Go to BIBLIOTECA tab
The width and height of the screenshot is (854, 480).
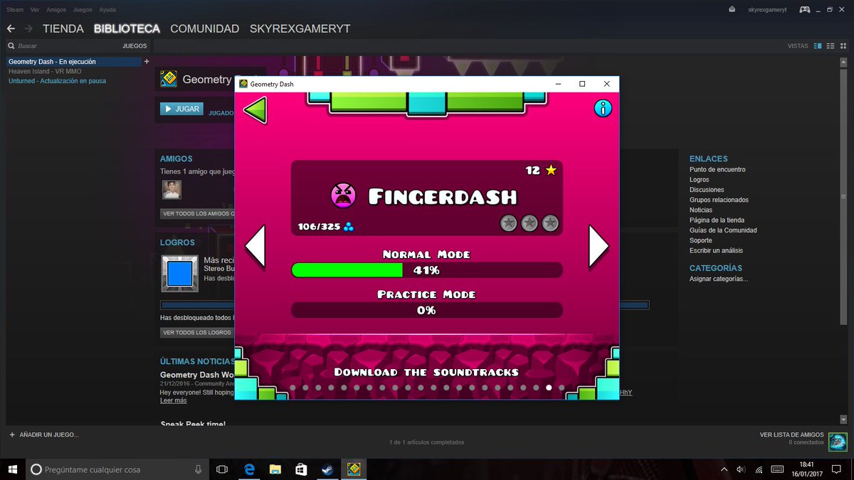127,29
